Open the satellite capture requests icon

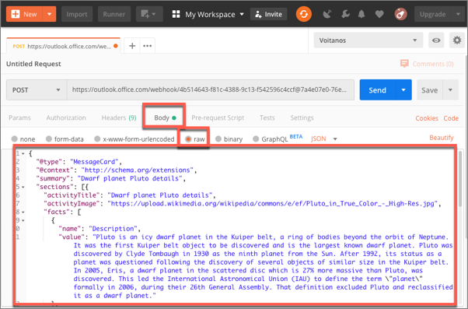click(327, 14)
